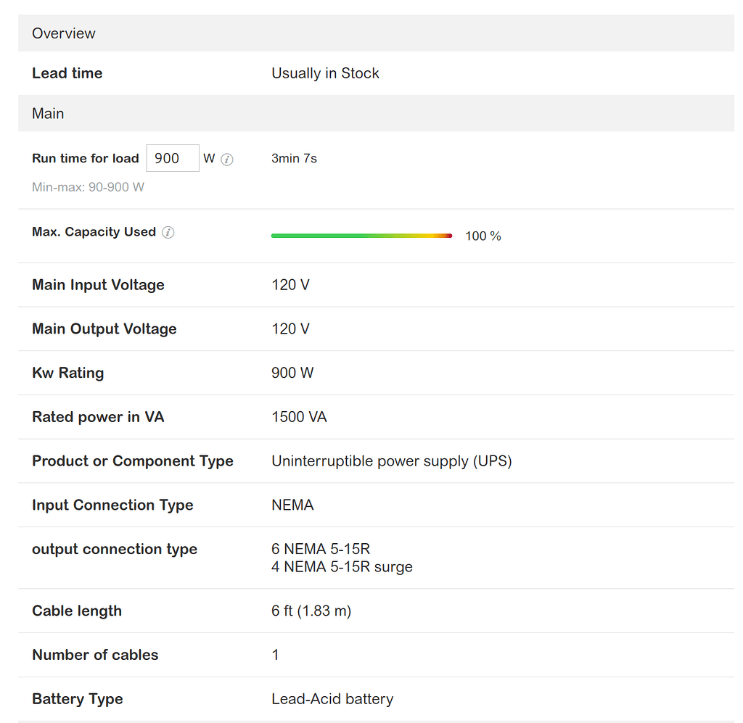Click the run time load wattage input field
Viewport: 743px width, 723px height.
172,158
